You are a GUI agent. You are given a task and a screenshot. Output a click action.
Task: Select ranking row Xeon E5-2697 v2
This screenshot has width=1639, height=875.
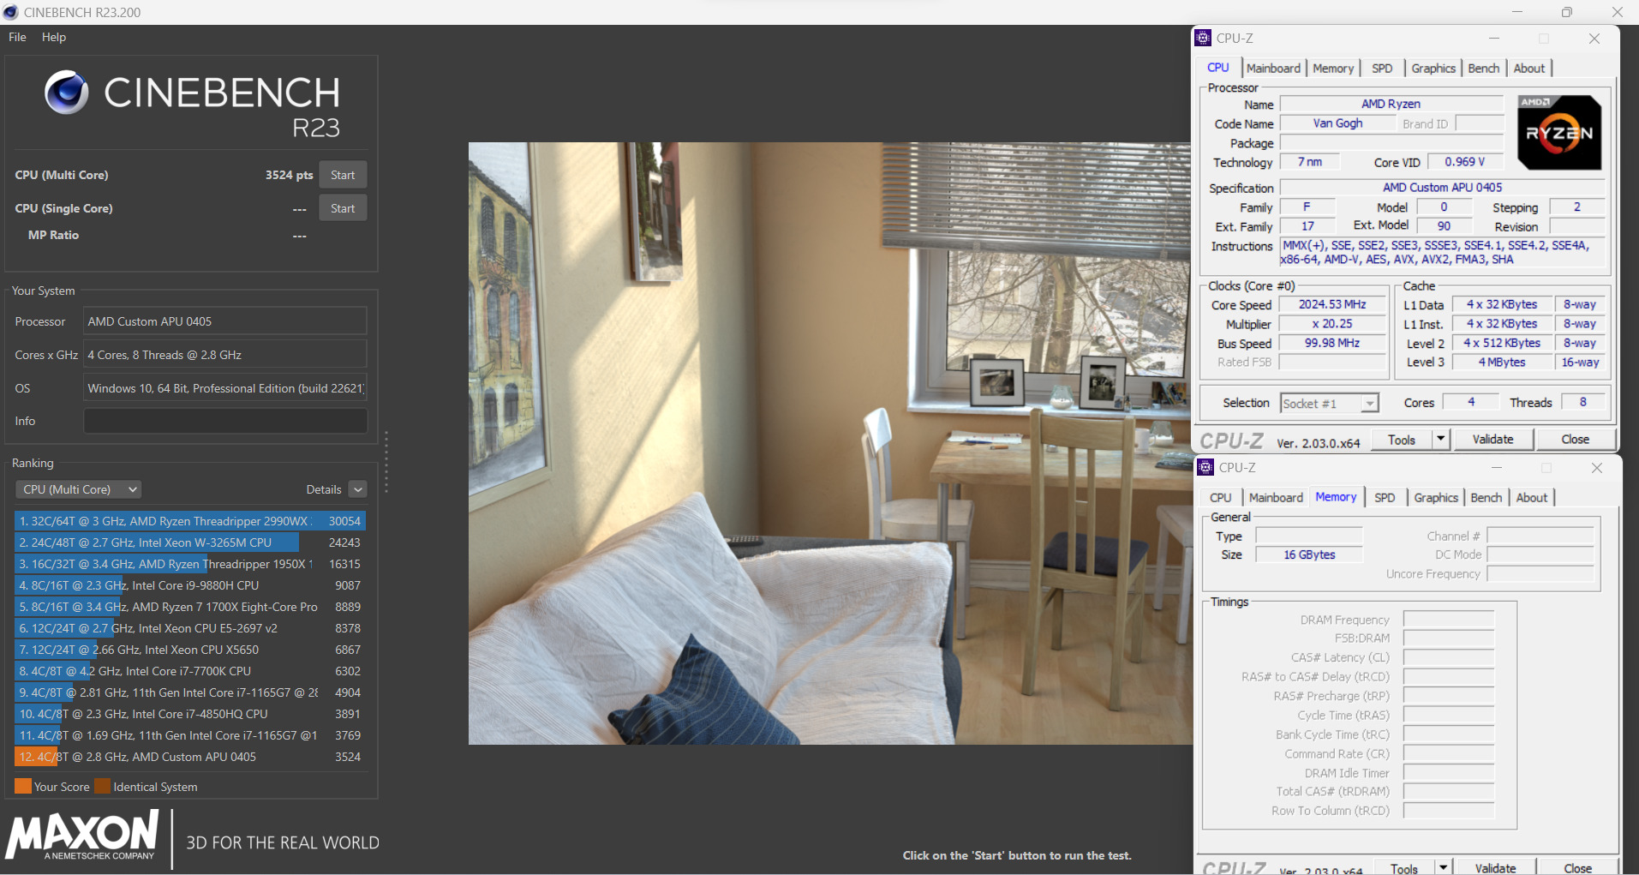click(x=190, y=628)
